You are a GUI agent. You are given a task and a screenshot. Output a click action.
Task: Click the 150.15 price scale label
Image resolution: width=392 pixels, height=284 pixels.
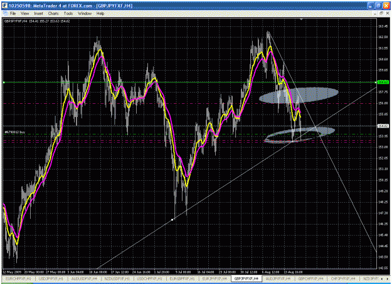pyautogui.click(x=383, y=180)
